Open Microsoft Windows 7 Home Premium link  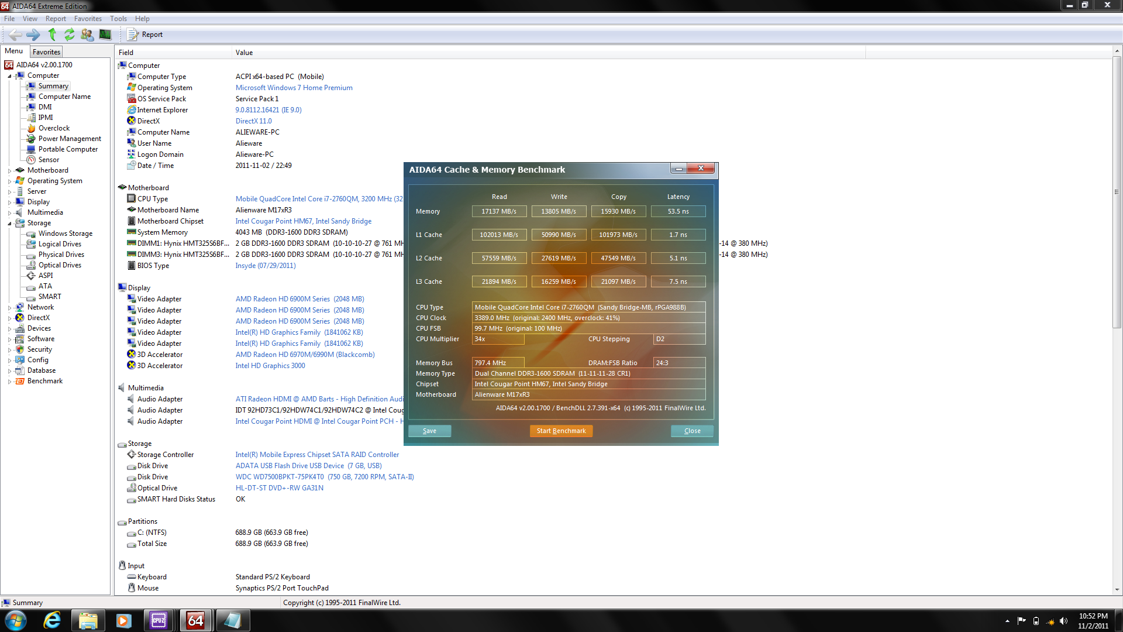(294, 88)
